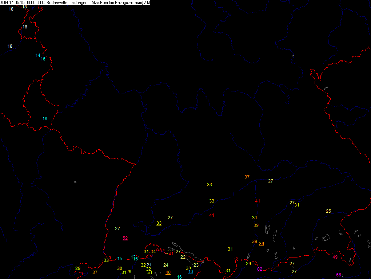Select the magenta underlined 66 reading
Screen dimensions: 371x279
(339, 275)
